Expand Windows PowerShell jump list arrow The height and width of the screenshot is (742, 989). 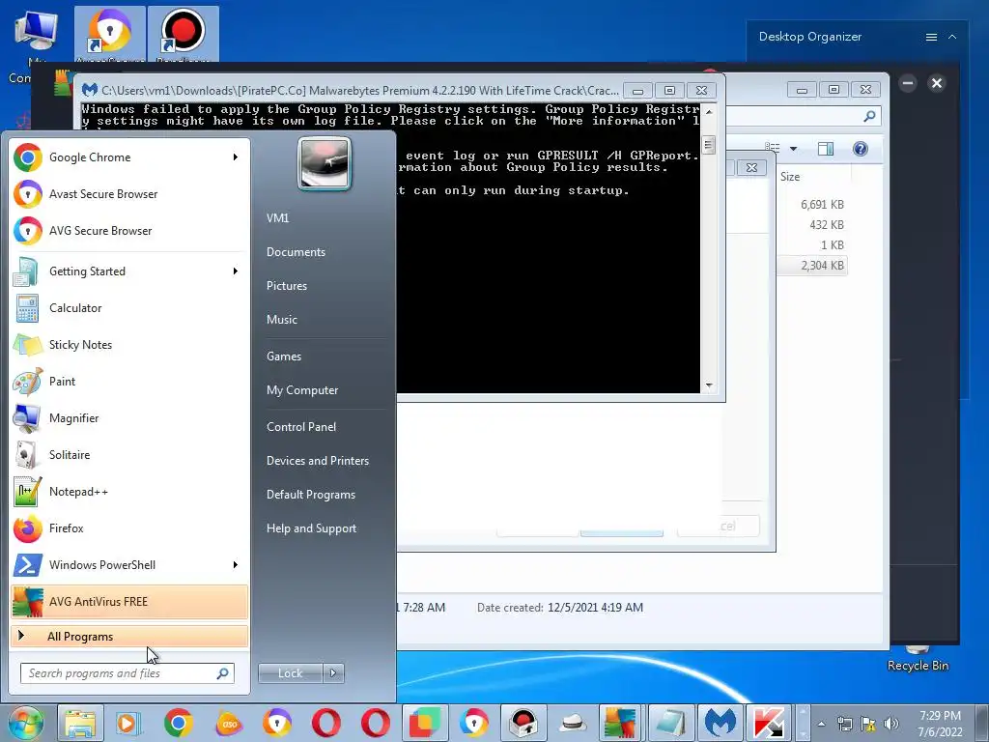coord(236,564)
